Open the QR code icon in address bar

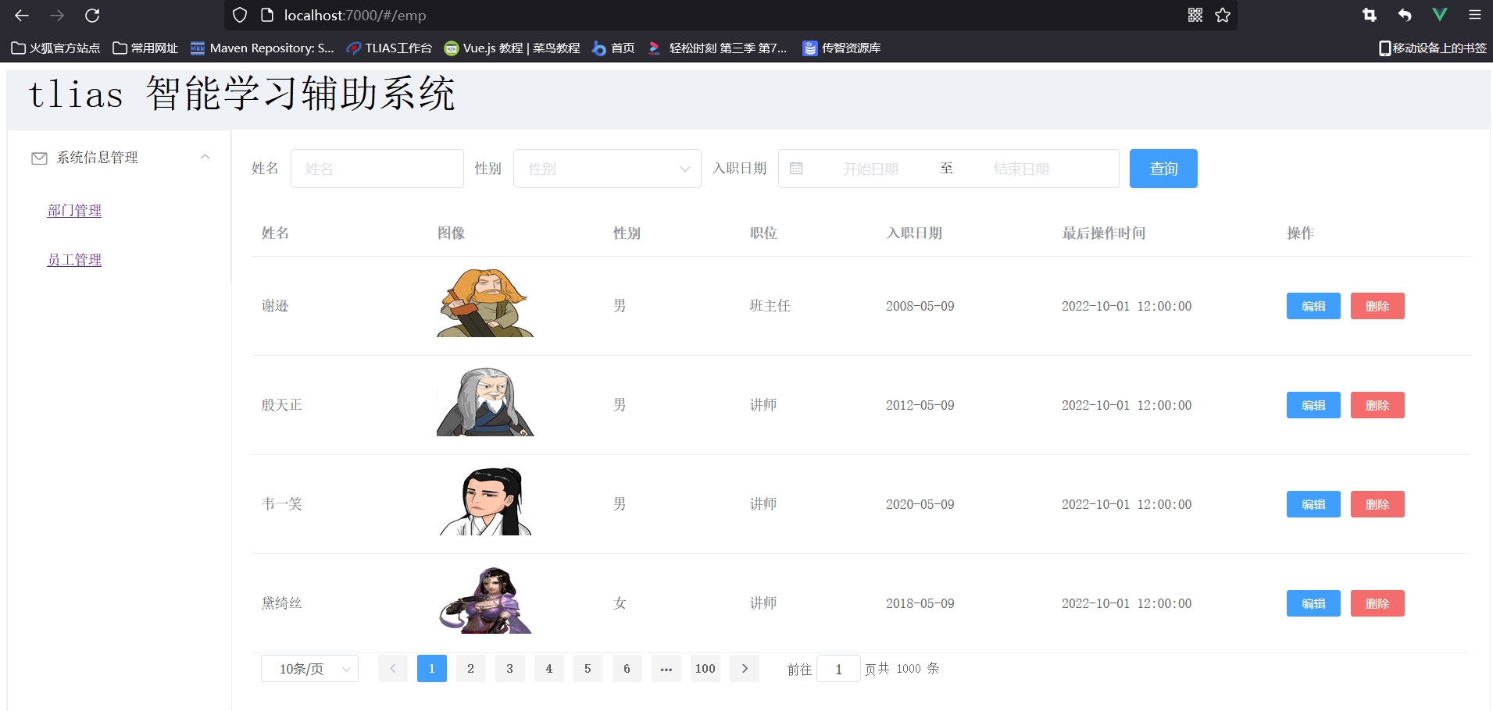pos(1195,16)
